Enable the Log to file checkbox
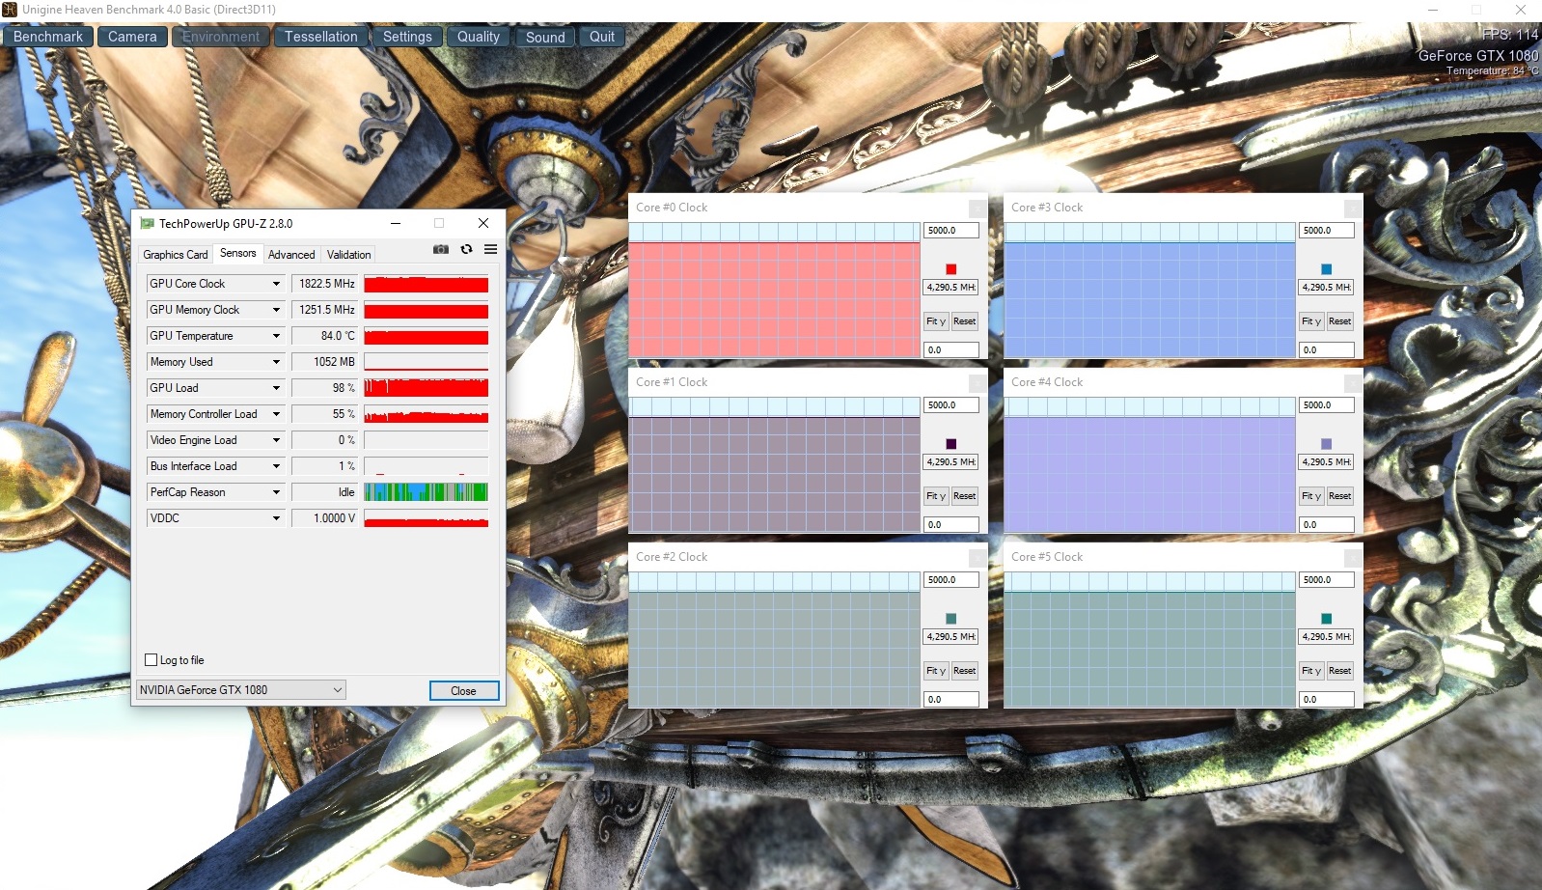 151,660
